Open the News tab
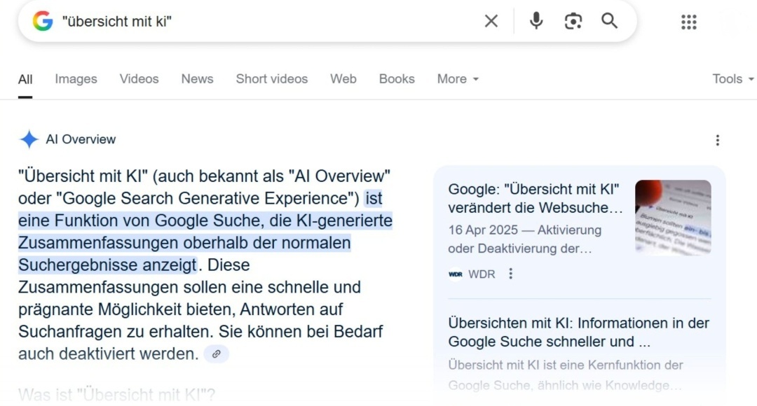 click(197, 79)
